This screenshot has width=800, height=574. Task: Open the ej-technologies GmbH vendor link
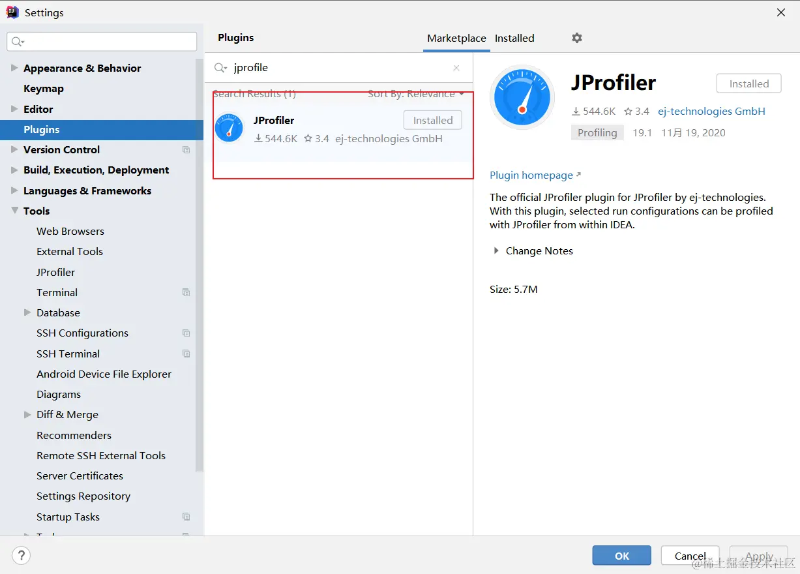coord(711,112)
